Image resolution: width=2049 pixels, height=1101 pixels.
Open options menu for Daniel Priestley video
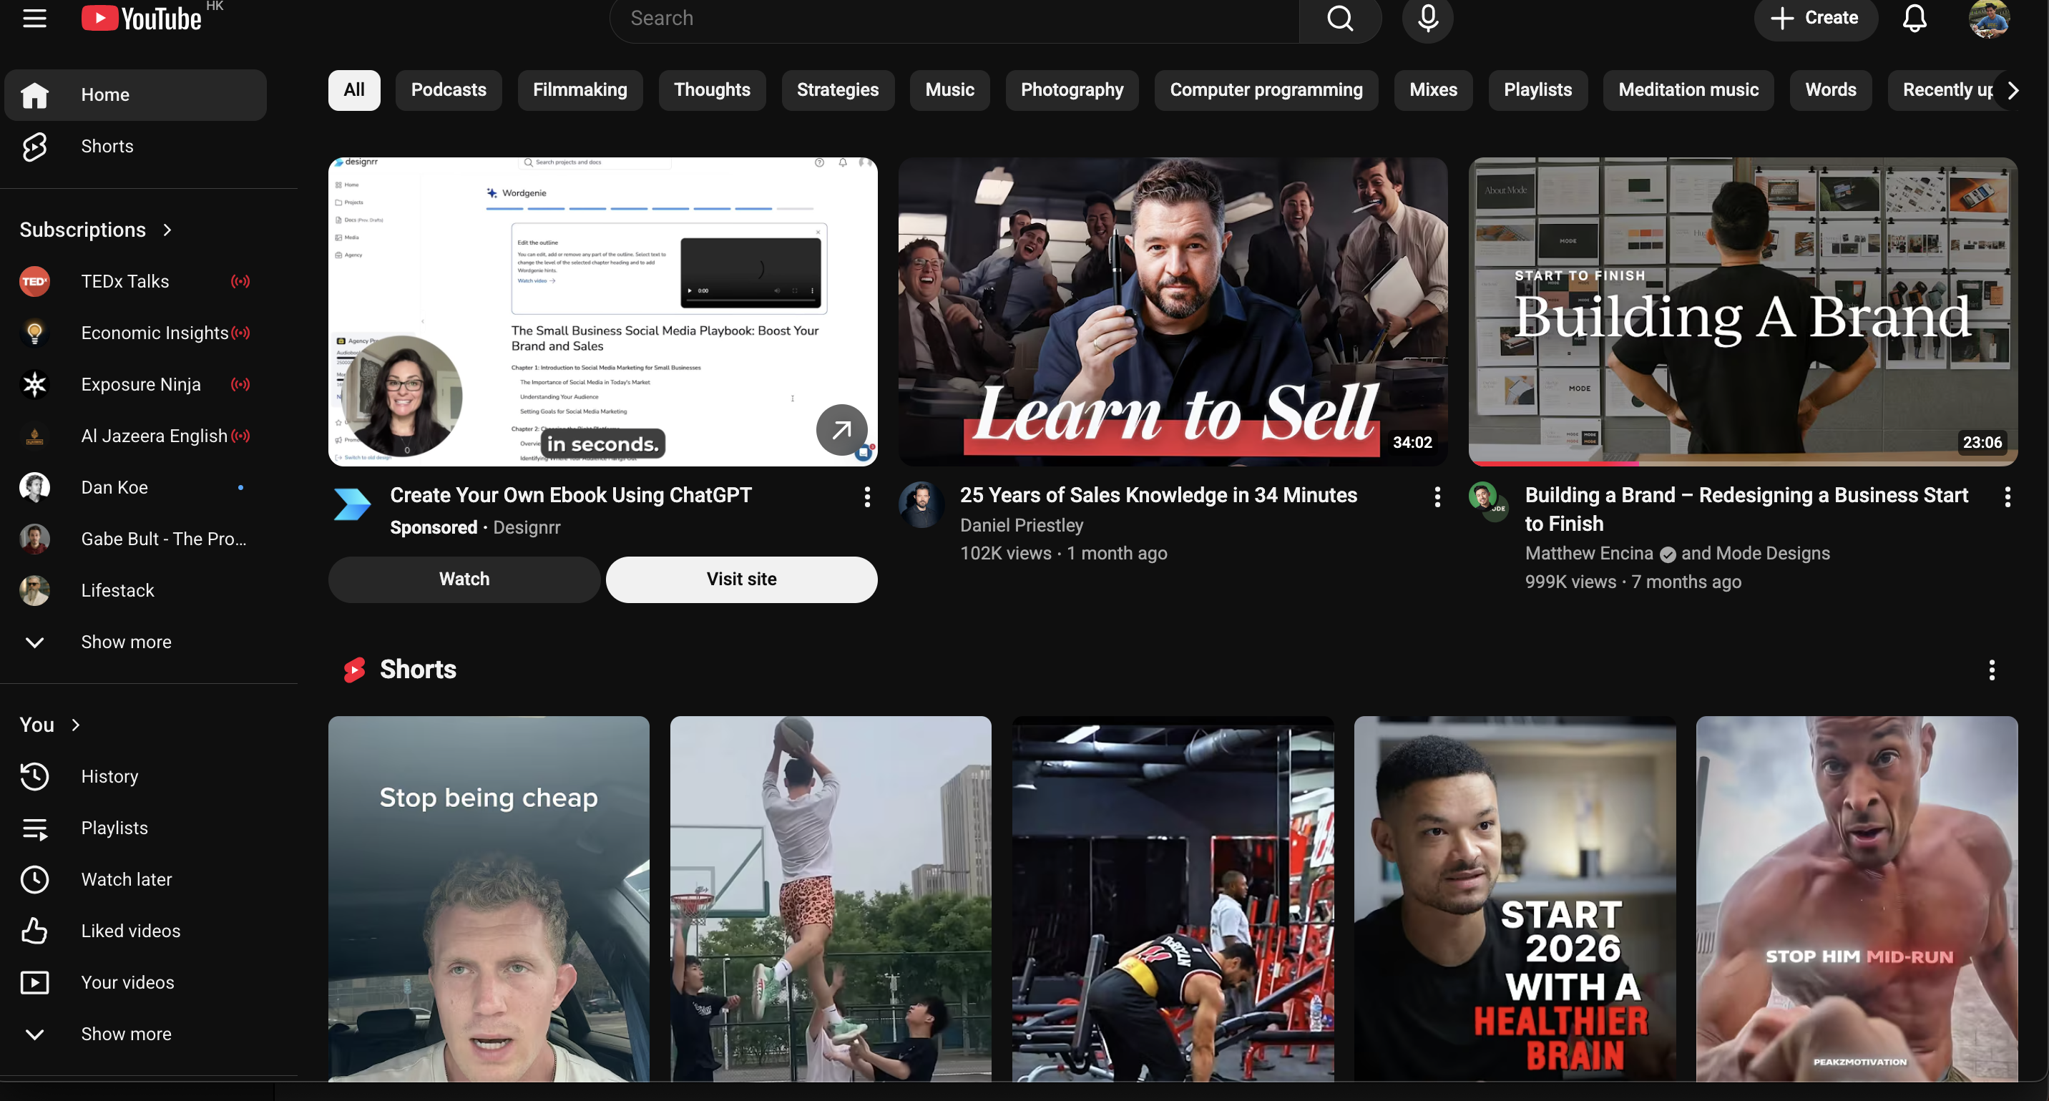click(x=1437, y=497)
